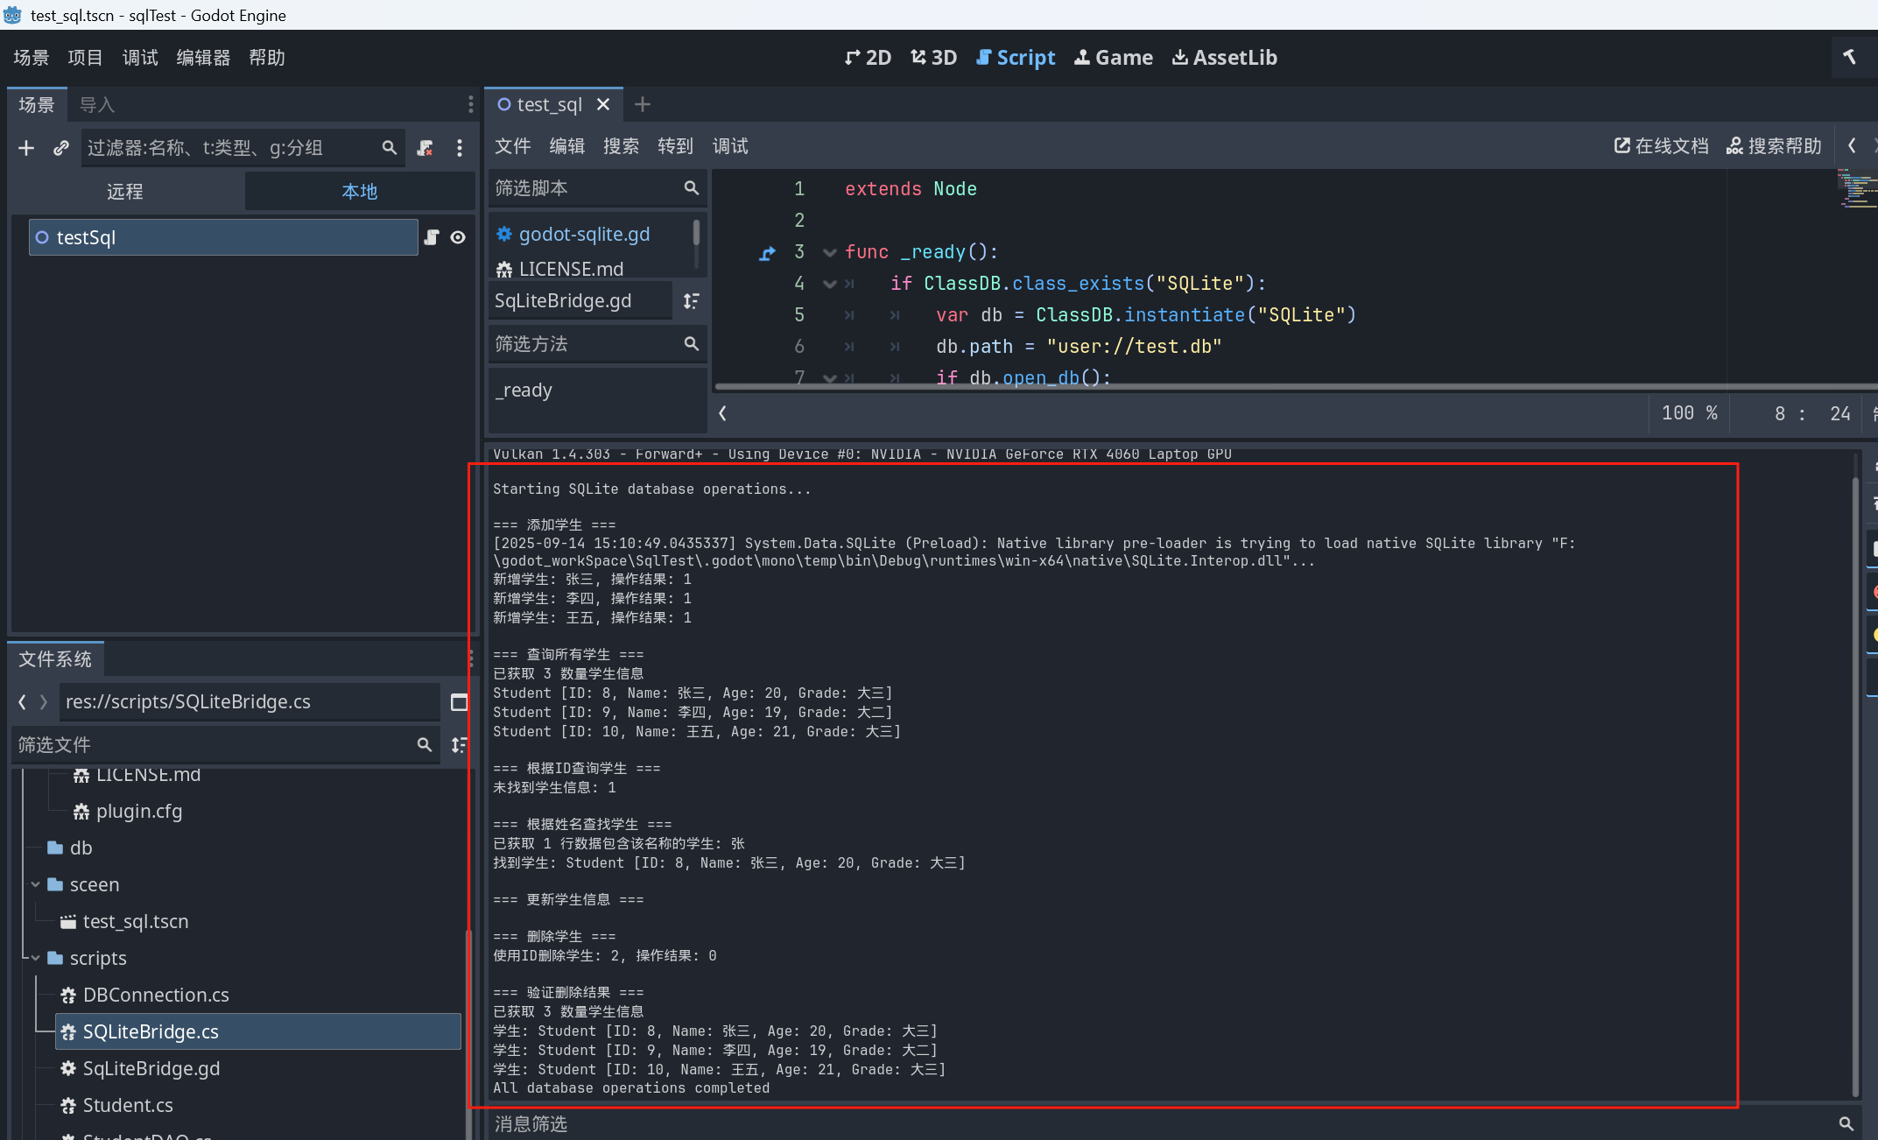Jump to the _ready method
This screenshot has height=1140, width=1878.
[x=524, y=391]
